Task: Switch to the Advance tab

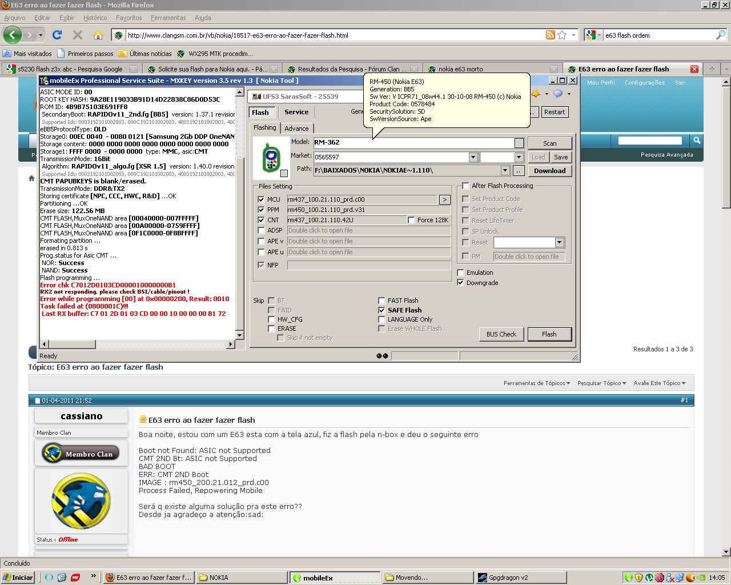Action: [x=296, y=129]
